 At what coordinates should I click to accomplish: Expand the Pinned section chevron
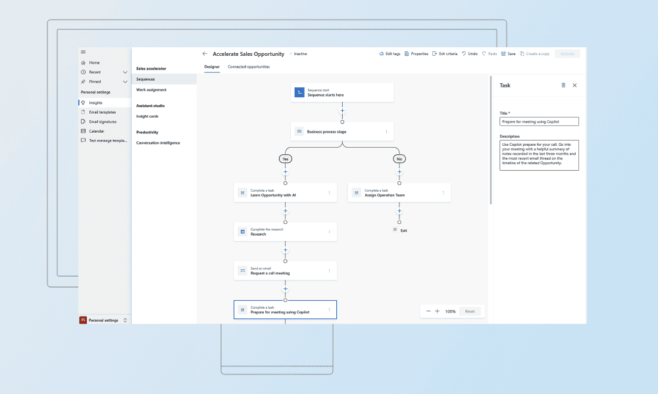[125, 82]
